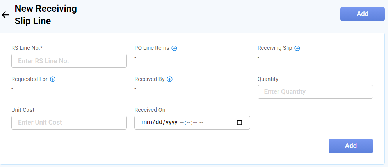Click the plus icon next to Requested For

coord(53,79)
